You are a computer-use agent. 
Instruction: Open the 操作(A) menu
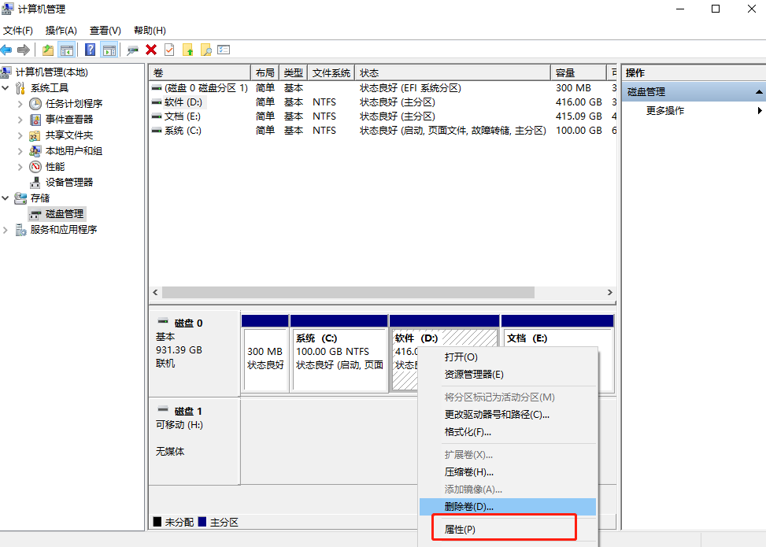click(x=60, y=31)
